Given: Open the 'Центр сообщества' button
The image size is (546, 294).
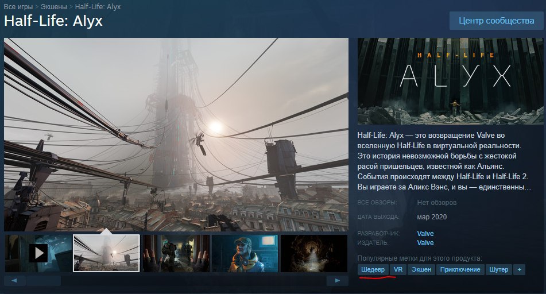Looking at the screenshot, I should pyautogui.click(x=496, y=21).
